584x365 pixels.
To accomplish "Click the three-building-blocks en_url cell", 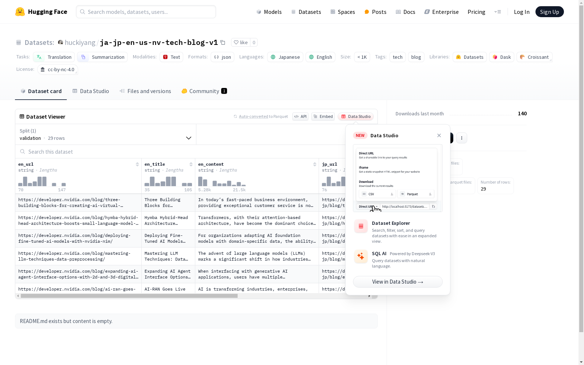I will coord(78,203).
